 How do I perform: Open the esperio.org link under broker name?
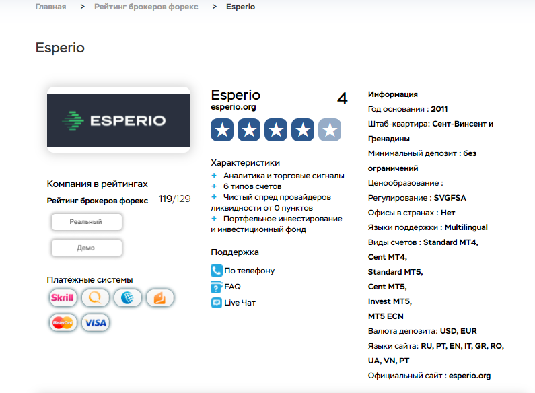234,107
